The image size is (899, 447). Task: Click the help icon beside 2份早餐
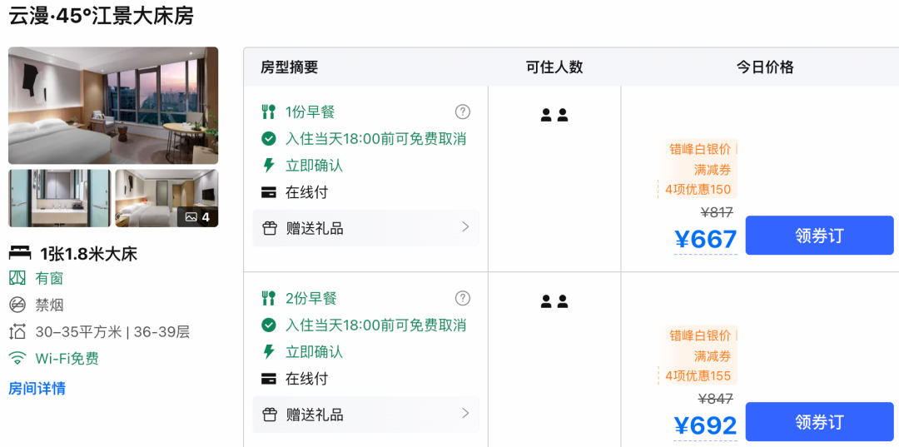pyautogui.click(x=462, y=298)
